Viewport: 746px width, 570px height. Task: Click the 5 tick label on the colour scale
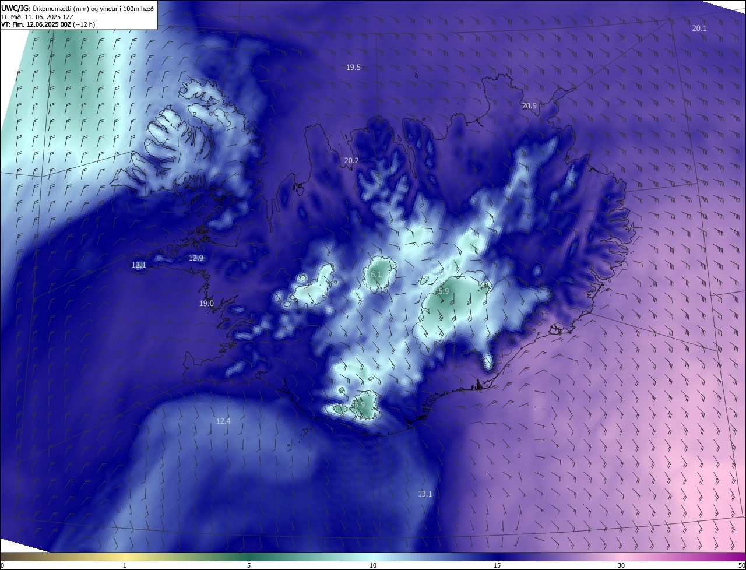(x=249, y=566)
